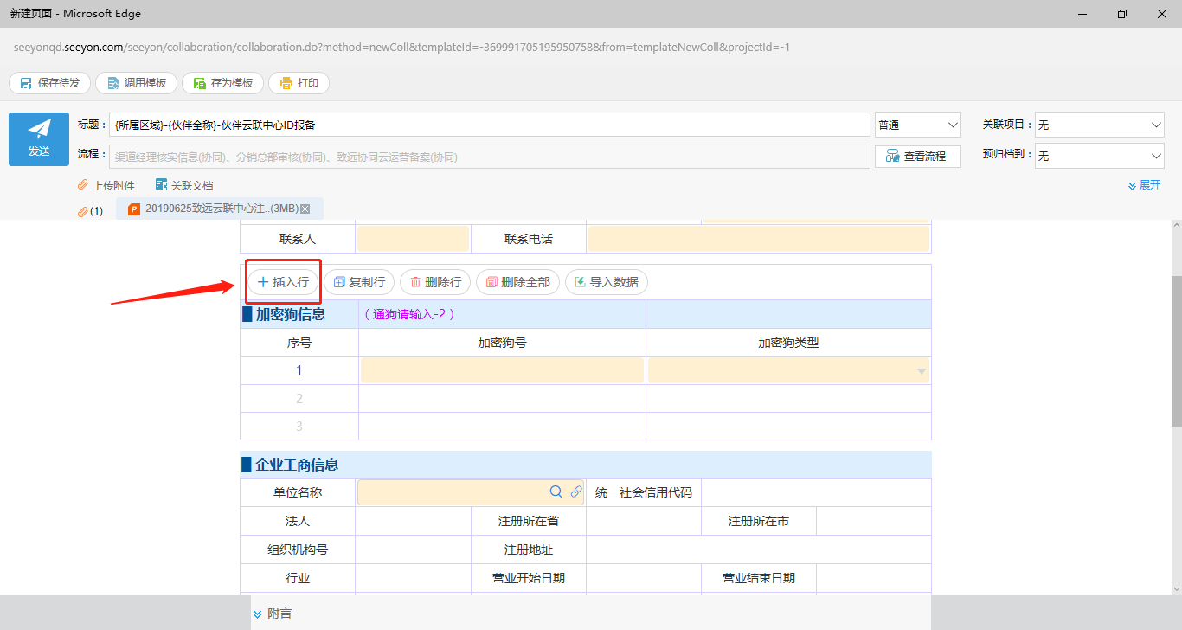Open the 20190625致远云联中心 attachment
The width and height of the screenshot is (1182, 630).
coord(214,209)
